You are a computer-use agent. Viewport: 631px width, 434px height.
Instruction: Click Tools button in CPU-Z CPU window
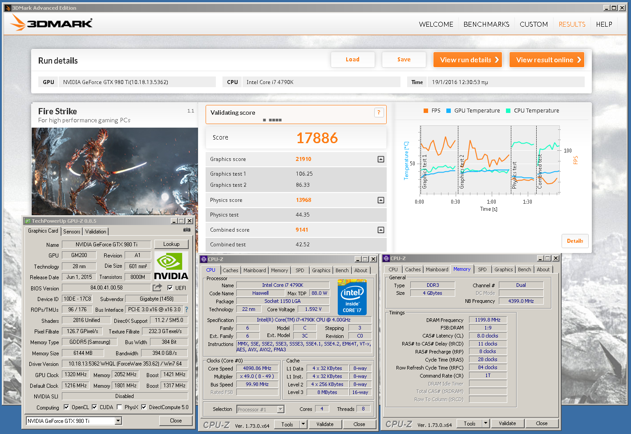[x=287, y=424]
